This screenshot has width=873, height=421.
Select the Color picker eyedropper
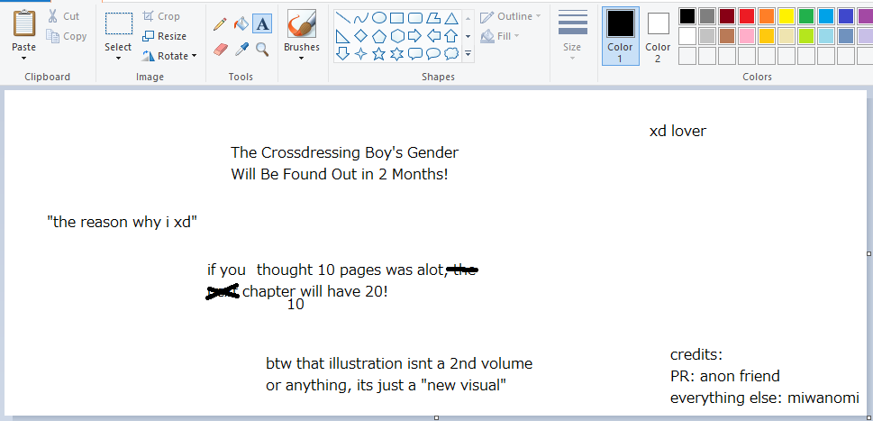click(x=241, y=49)
